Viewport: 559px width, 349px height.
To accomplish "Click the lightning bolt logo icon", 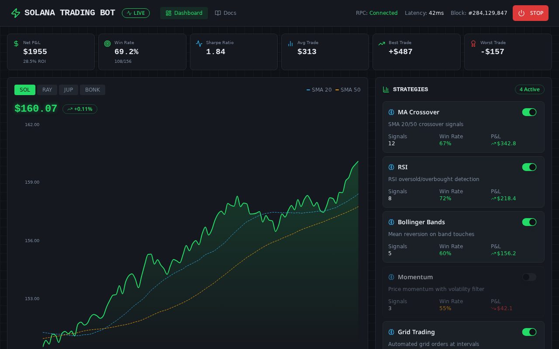I will pyautogui.click(x=16, y=13).
